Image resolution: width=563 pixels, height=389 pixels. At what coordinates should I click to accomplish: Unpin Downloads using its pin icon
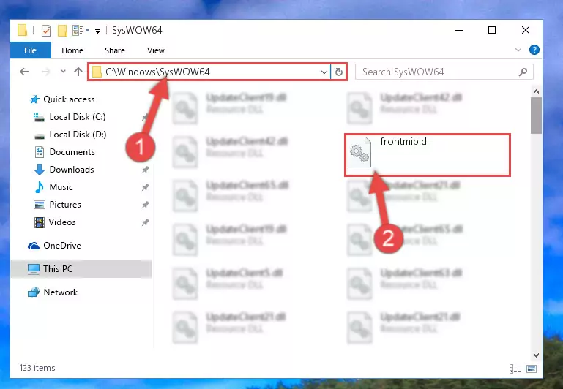click(146, 170)
